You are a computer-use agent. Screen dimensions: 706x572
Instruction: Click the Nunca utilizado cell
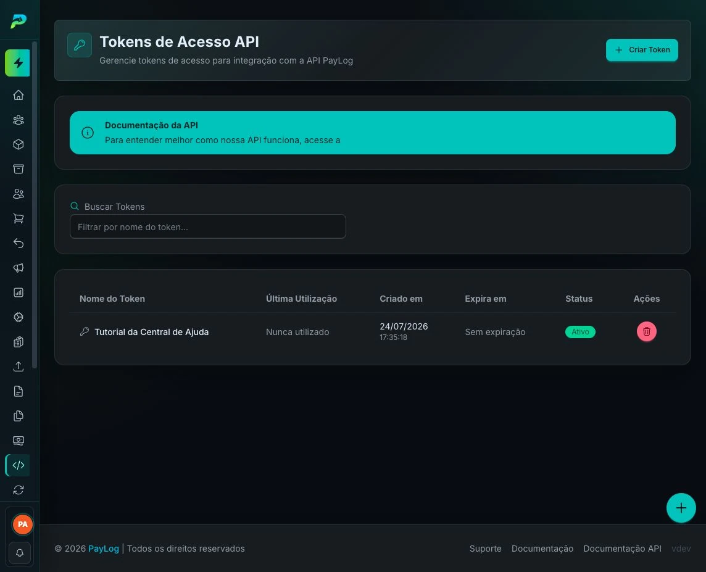coord(297,332)
